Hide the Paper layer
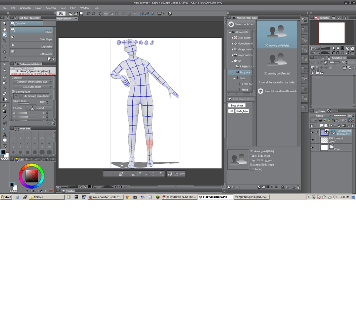Screen dimensions: 356x312 [x=313, y=148]
